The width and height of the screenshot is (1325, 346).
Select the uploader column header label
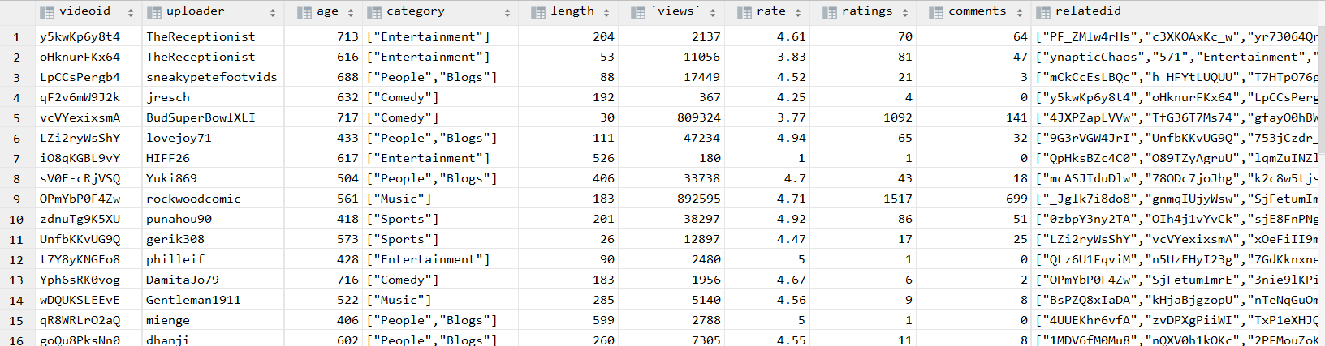tap(195, 11)
